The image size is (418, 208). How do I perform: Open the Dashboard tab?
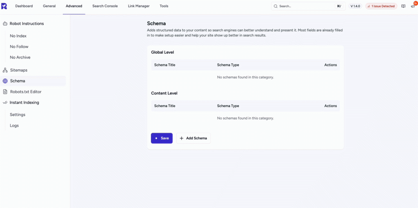tap(24, 6)
